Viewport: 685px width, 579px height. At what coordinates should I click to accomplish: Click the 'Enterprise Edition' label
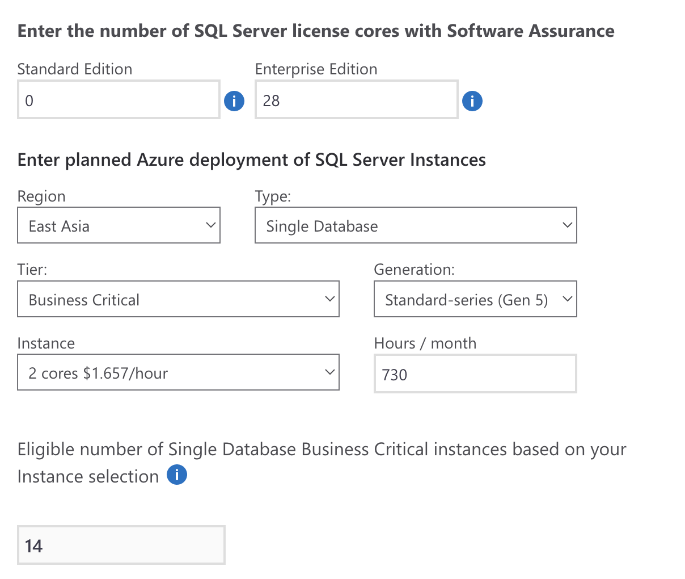pyautogui.click(x=316, y=69)
